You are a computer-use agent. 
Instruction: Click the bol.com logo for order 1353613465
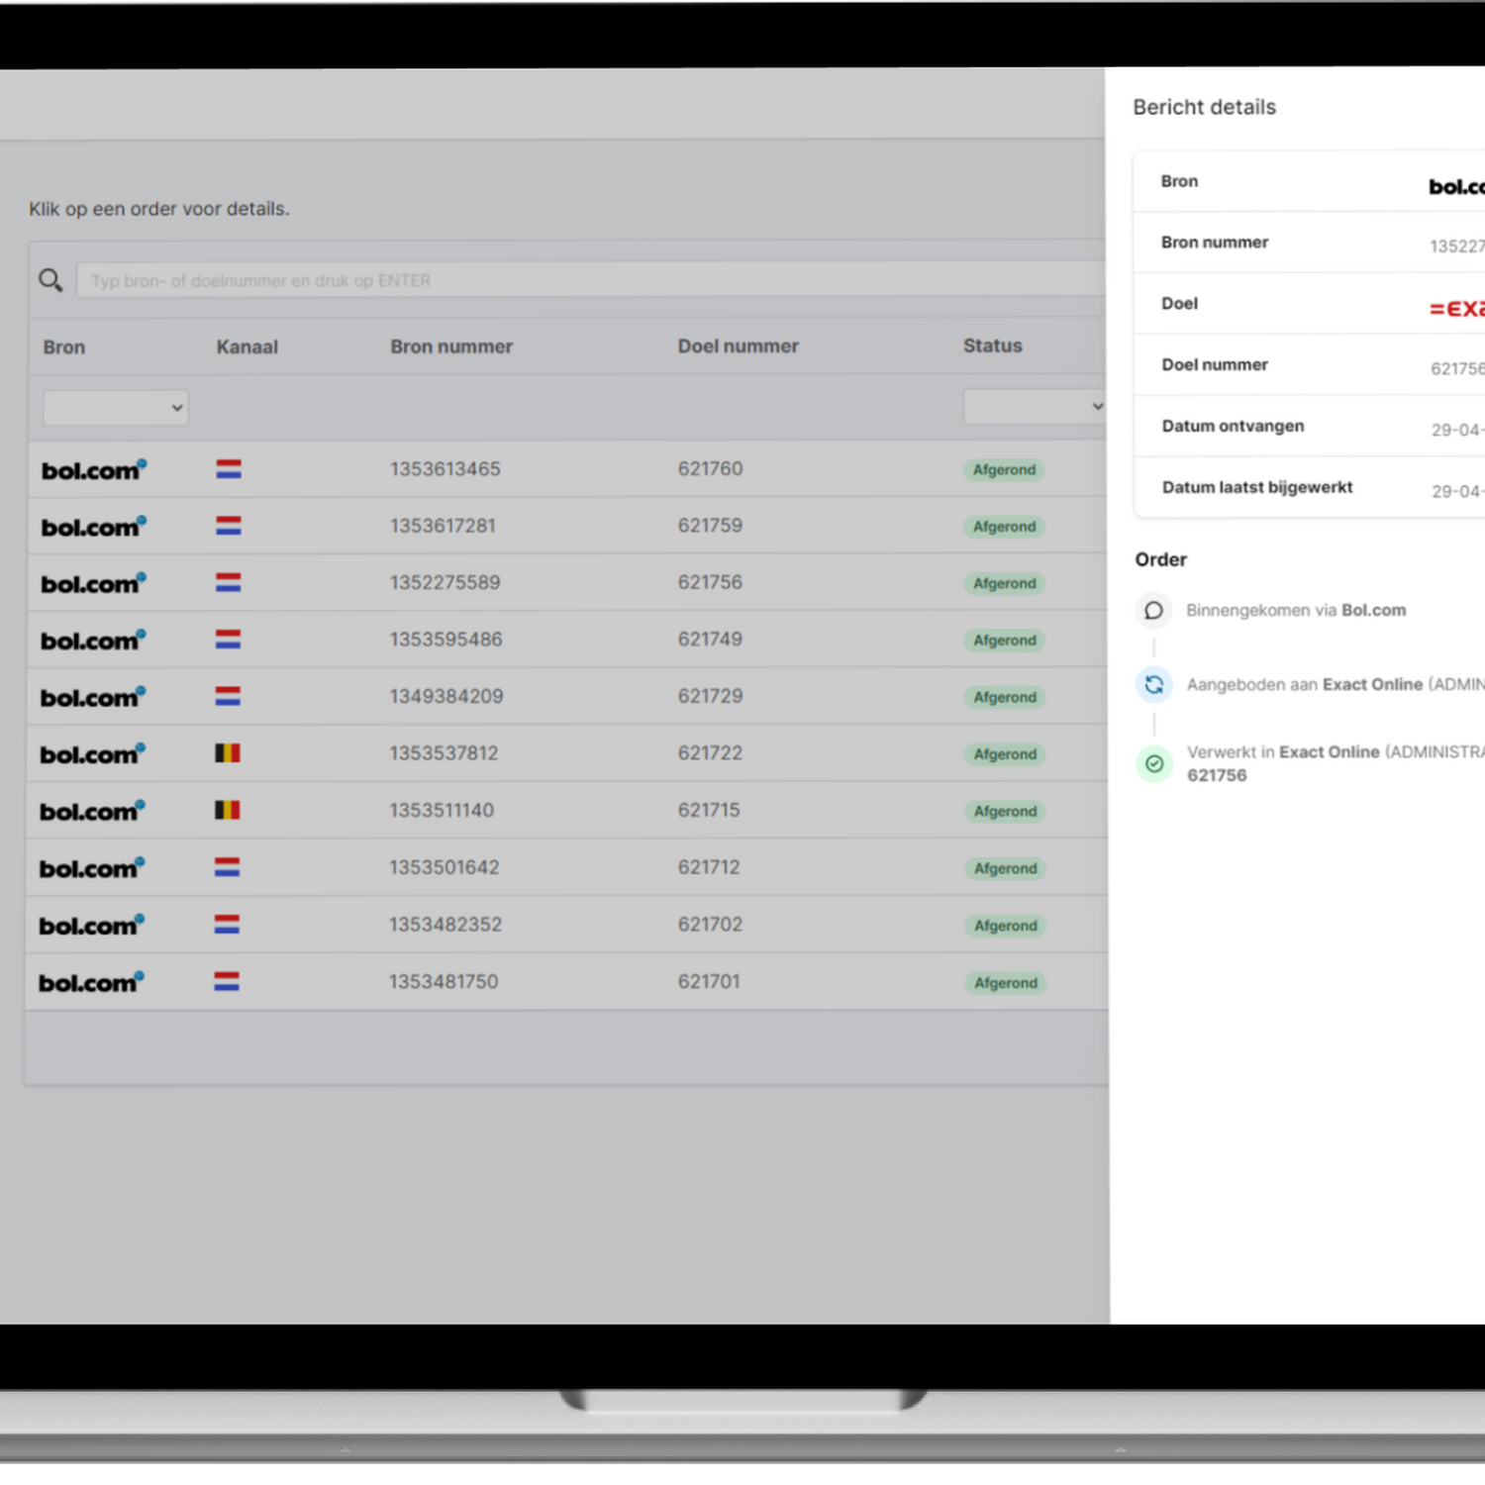[x=94, y=469]
